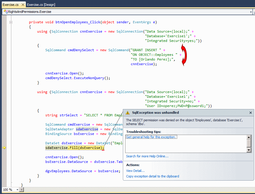The width and height of the screenshot is (255, 194).
Task: Click the highlighted sdaExercise variable declaration
Action: click(x=87, y=129)
